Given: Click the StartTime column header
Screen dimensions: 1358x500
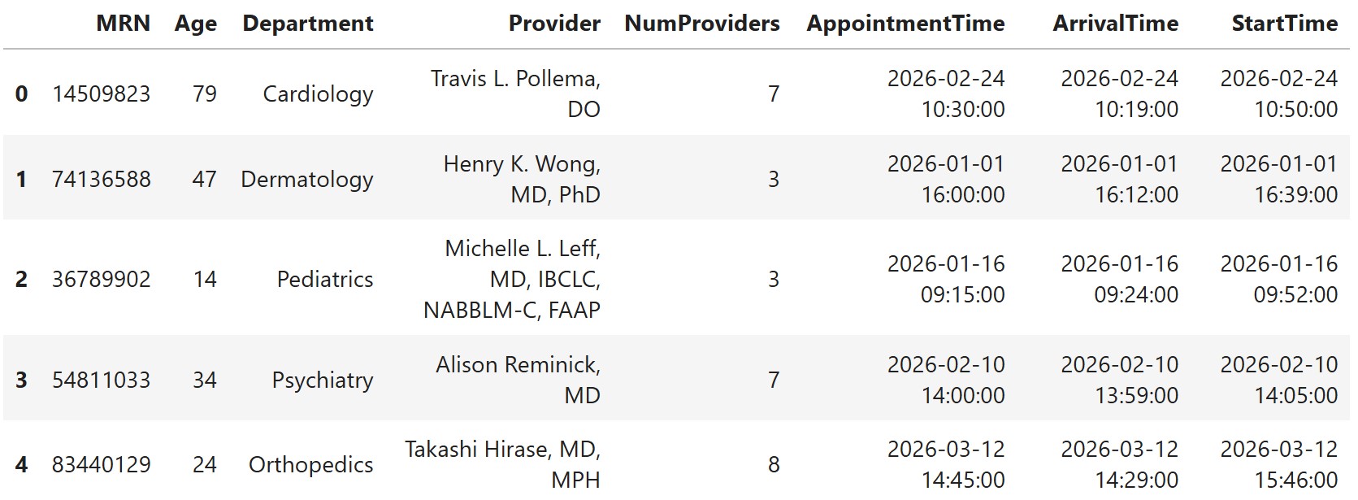Looking at the screenshot, I should [1284, 24].
